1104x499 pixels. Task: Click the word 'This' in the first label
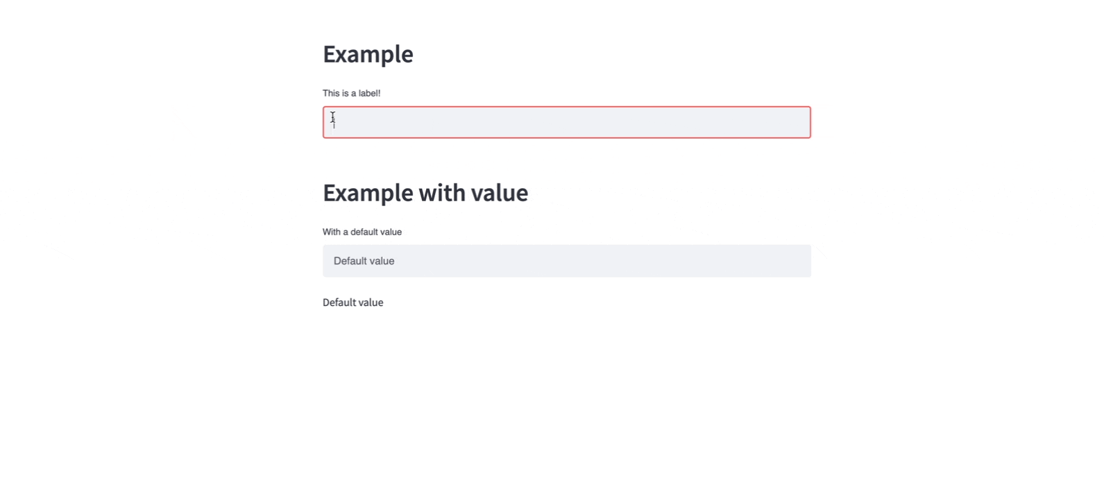click(331, 93)
